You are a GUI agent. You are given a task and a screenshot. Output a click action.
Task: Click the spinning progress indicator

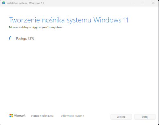10,38
